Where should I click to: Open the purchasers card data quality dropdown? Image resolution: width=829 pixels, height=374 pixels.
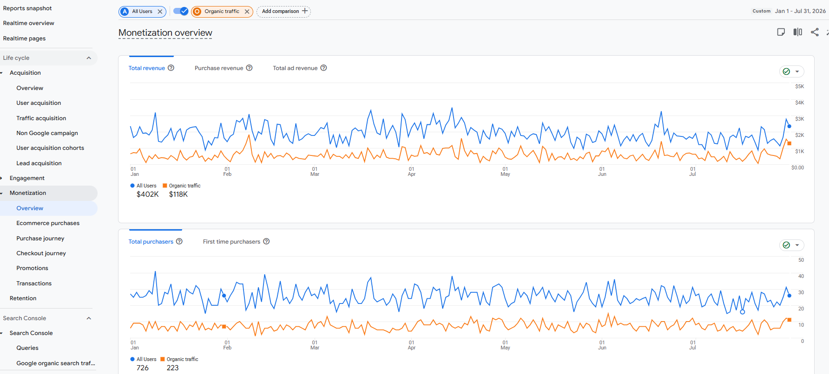tap(792, 245)
